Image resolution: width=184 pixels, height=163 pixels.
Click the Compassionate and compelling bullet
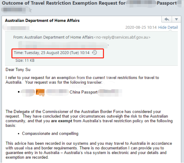(x=50, y=133)
